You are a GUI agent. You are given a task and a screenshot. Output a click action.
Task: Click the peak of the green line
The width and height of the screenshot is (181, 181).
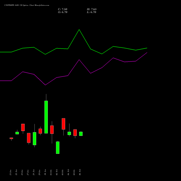tap(79, 30)
